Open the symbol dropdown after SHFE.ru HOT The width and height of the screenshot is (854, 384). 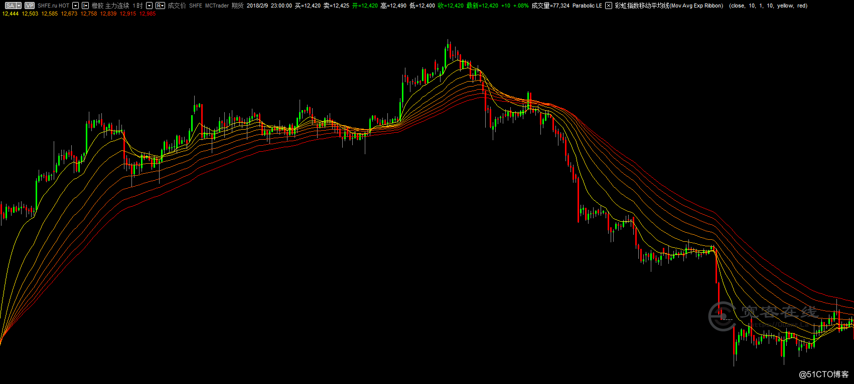coord(76,6)
